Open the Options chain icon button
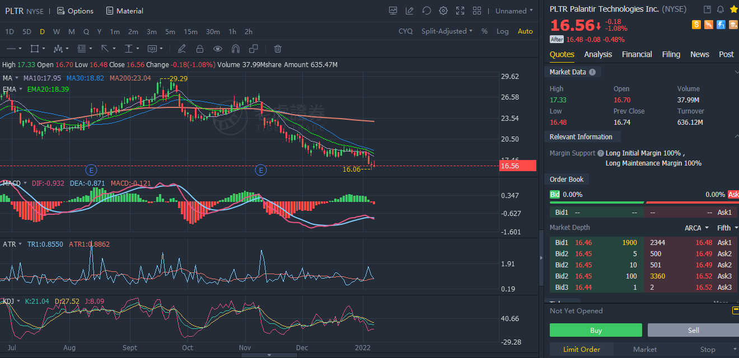The image size is (739, 358). [75, 11]
